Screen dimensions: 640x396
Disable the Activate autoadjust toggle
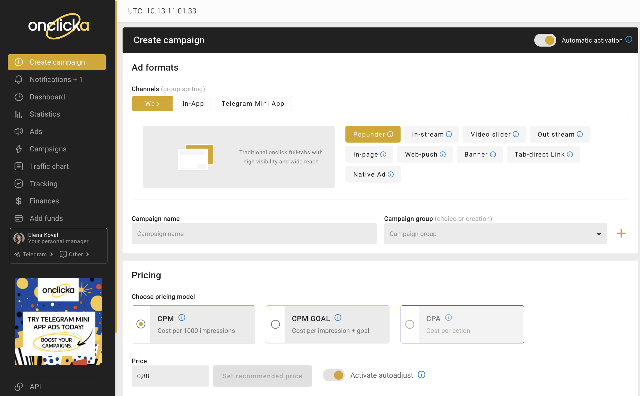pos(334,375)
